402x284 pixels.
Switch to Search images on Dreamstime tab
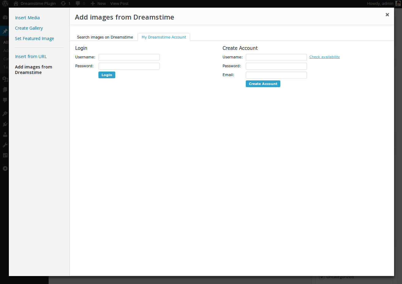click(x=105, y=37)
